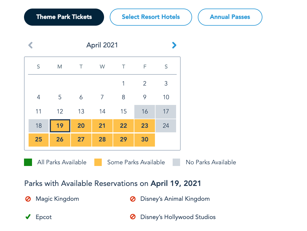
Task: Click yellow Some Parks Available swatch
Action: pyautogui.click(x=98, y=162)
